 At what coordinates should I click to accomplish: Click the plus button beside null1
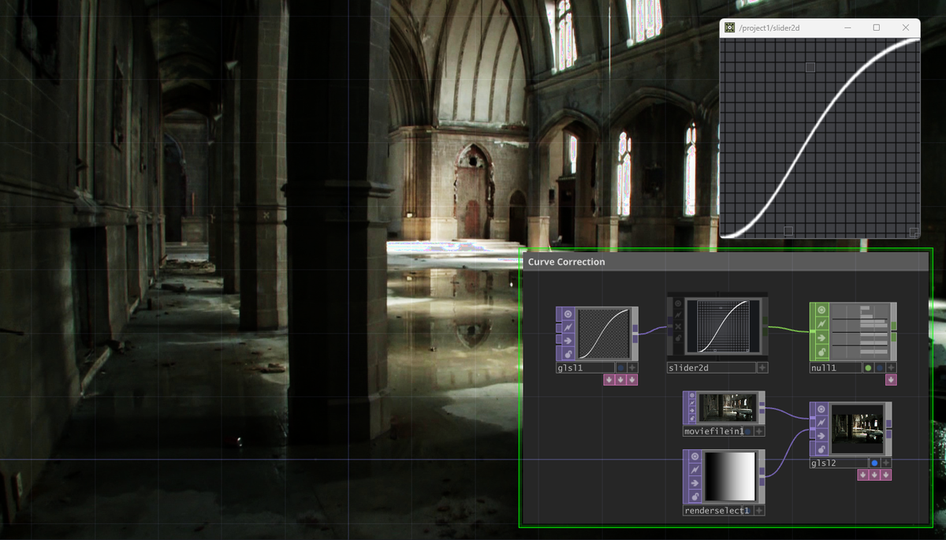point(892,367)
